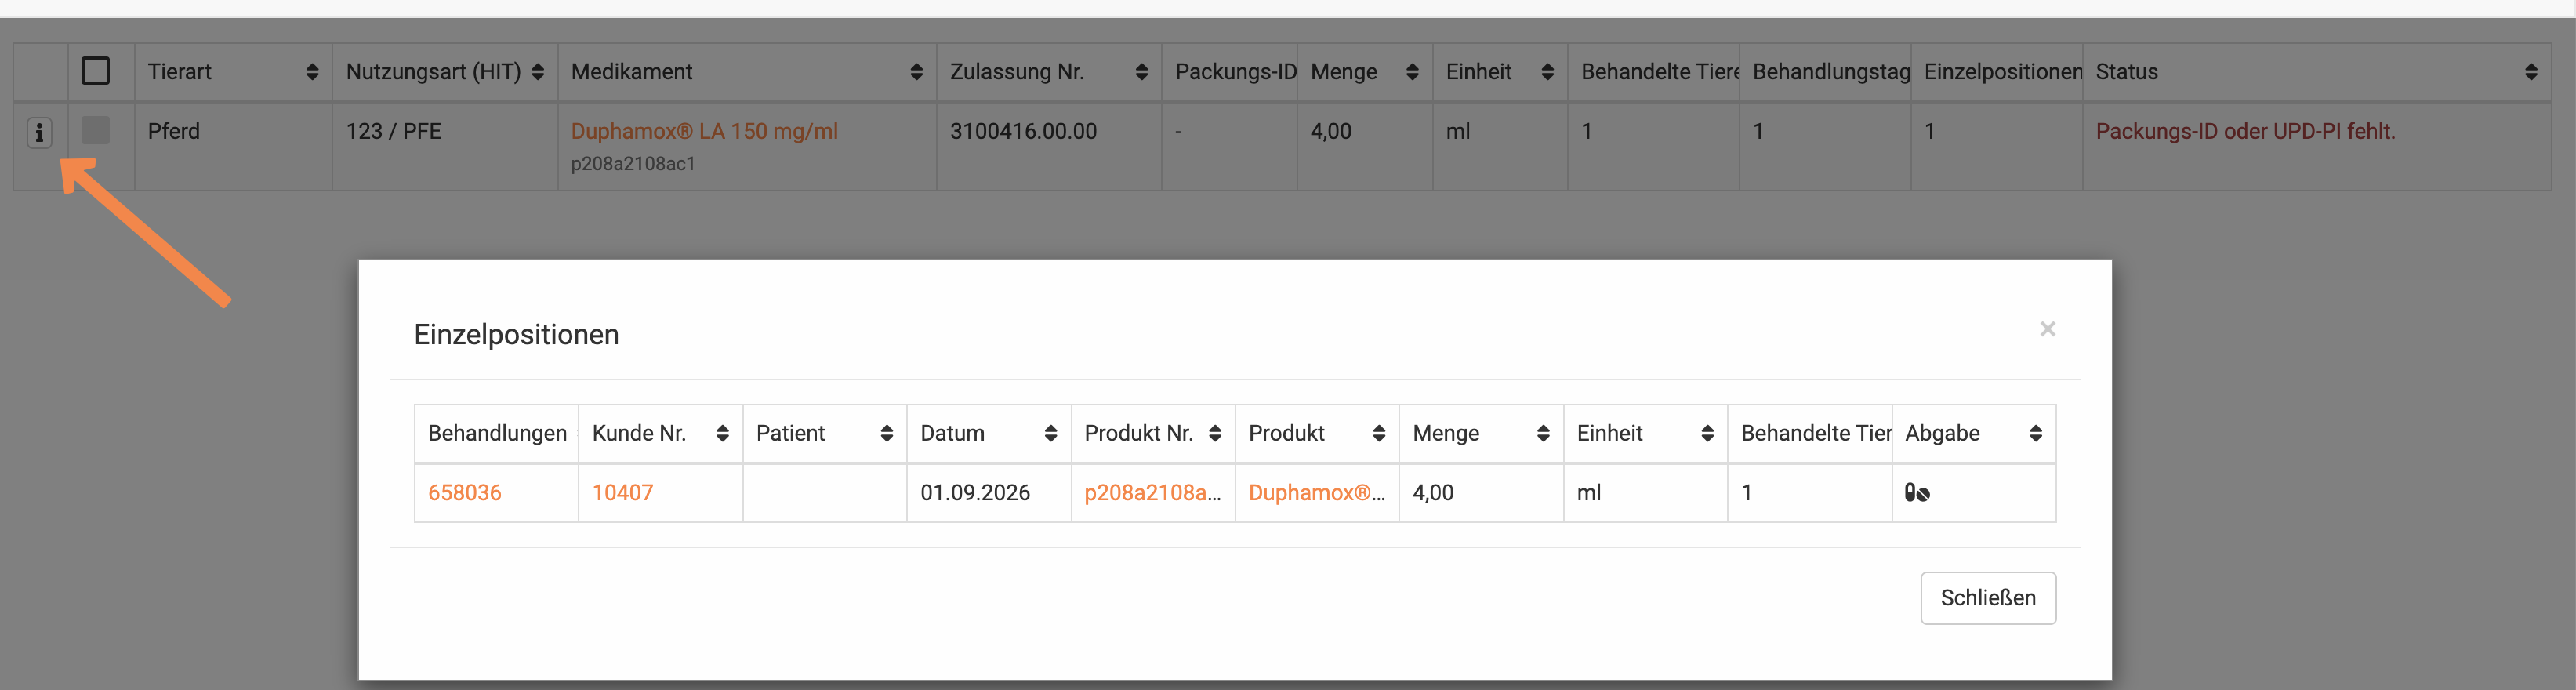Click the Einzelpositionen column header in main table
The image size is (2576, 690).
1996,72
